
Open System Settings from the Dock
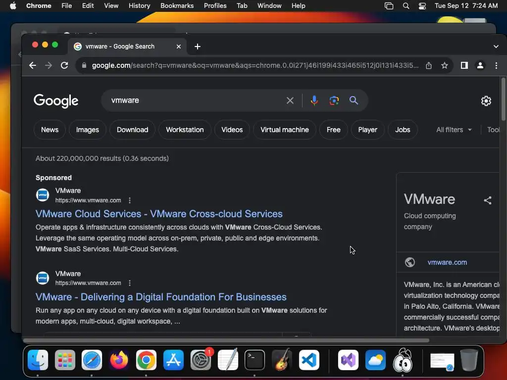click(201, 360)
